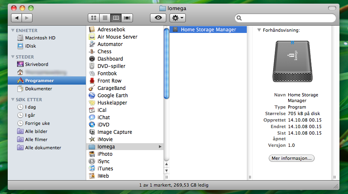Select the iChat bubble icon
348x194 pixels.
tap(92, 117)
